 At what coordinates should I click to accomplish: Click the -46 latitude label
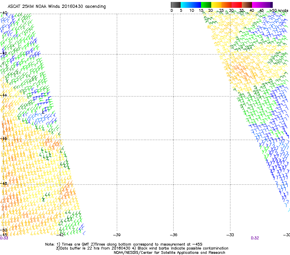[x=4, y=138]
